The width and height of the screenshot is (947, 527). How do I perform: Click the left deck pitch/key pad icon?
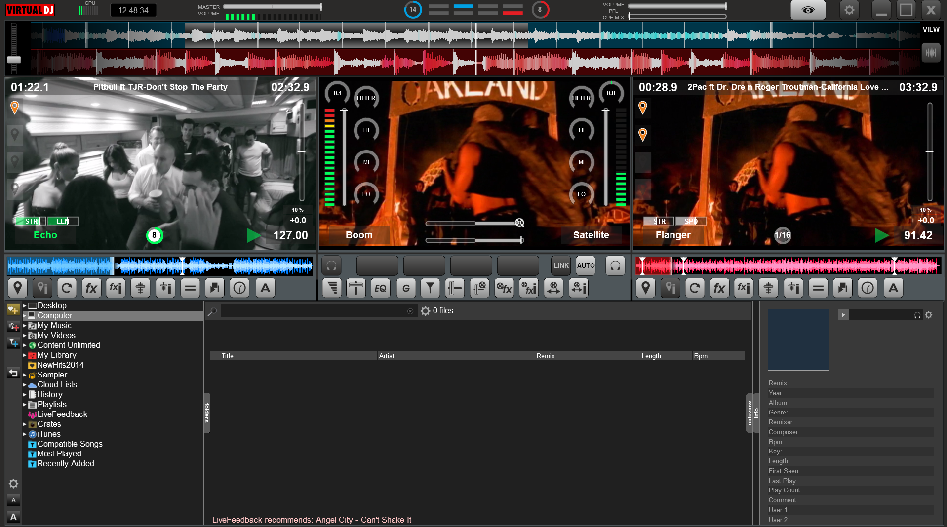click(141, 288)
